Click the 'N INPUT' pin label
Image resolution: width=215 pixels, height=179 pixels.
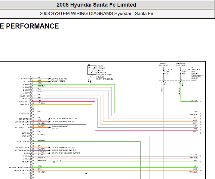[x=26, y=90]
